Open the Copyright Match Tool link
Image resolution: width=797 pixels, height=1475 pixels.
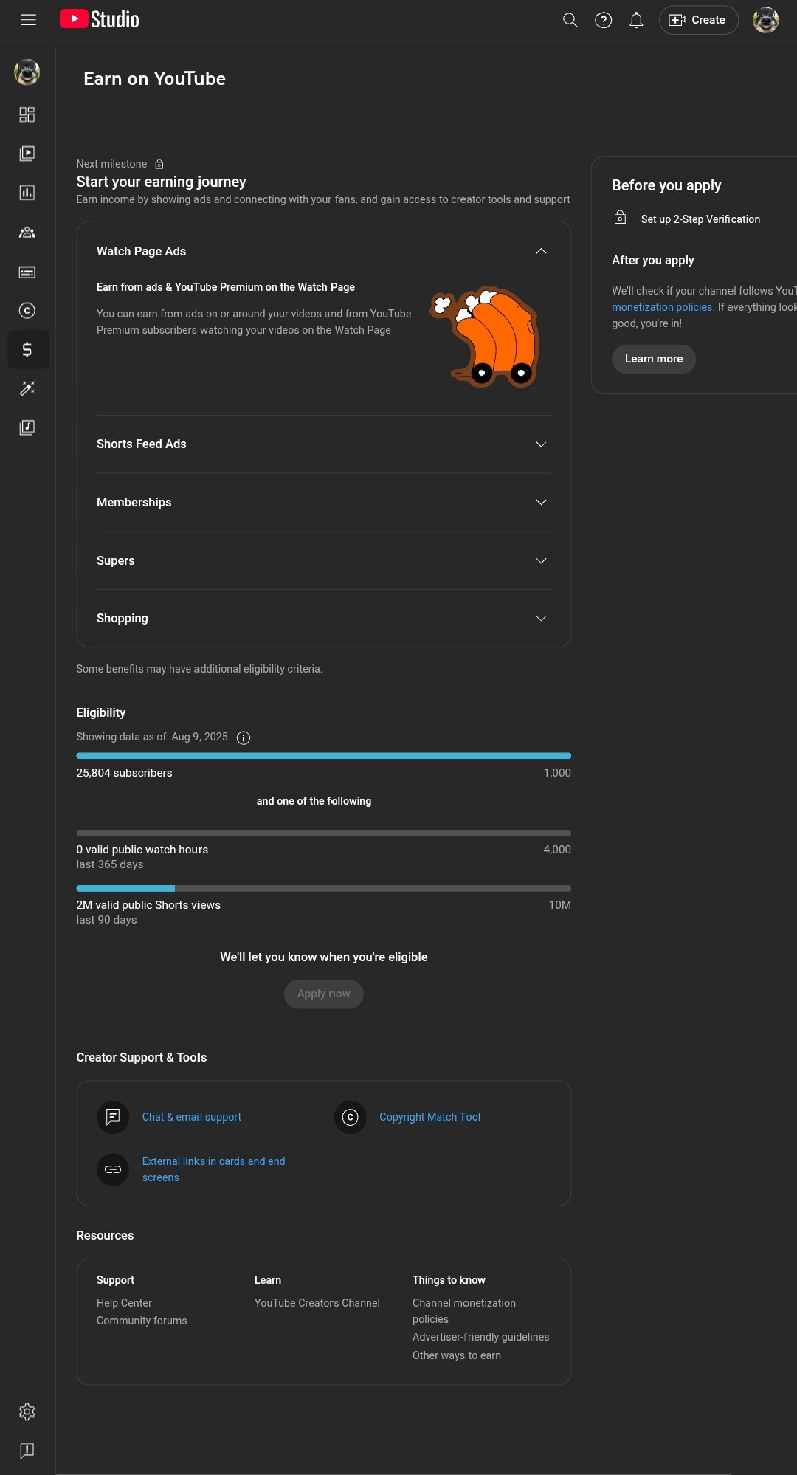coord(429,1118)
